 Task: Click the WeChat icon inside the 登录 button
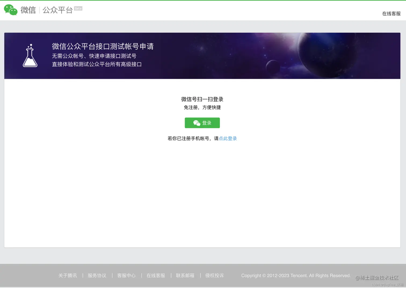pyautogui.click(x=196, y=123)
